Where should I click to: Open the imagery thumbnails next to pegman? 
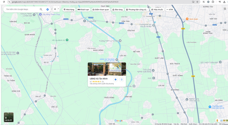coord(224,120)
